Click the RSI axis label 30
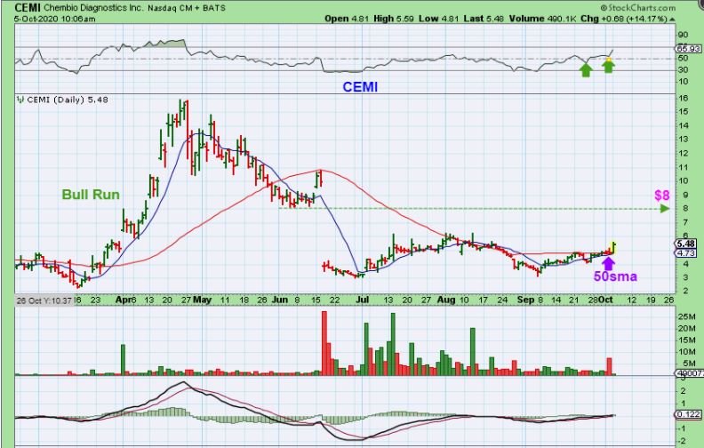This screenshot has width=704, height=448. click(x=683, y=69)
